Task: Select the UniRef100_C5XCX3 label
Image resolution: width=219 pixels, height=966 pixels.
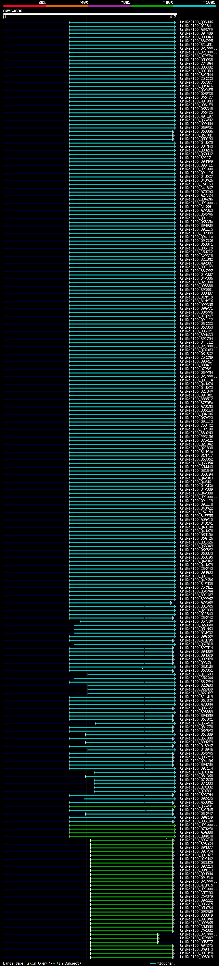Action: (196, 79)
